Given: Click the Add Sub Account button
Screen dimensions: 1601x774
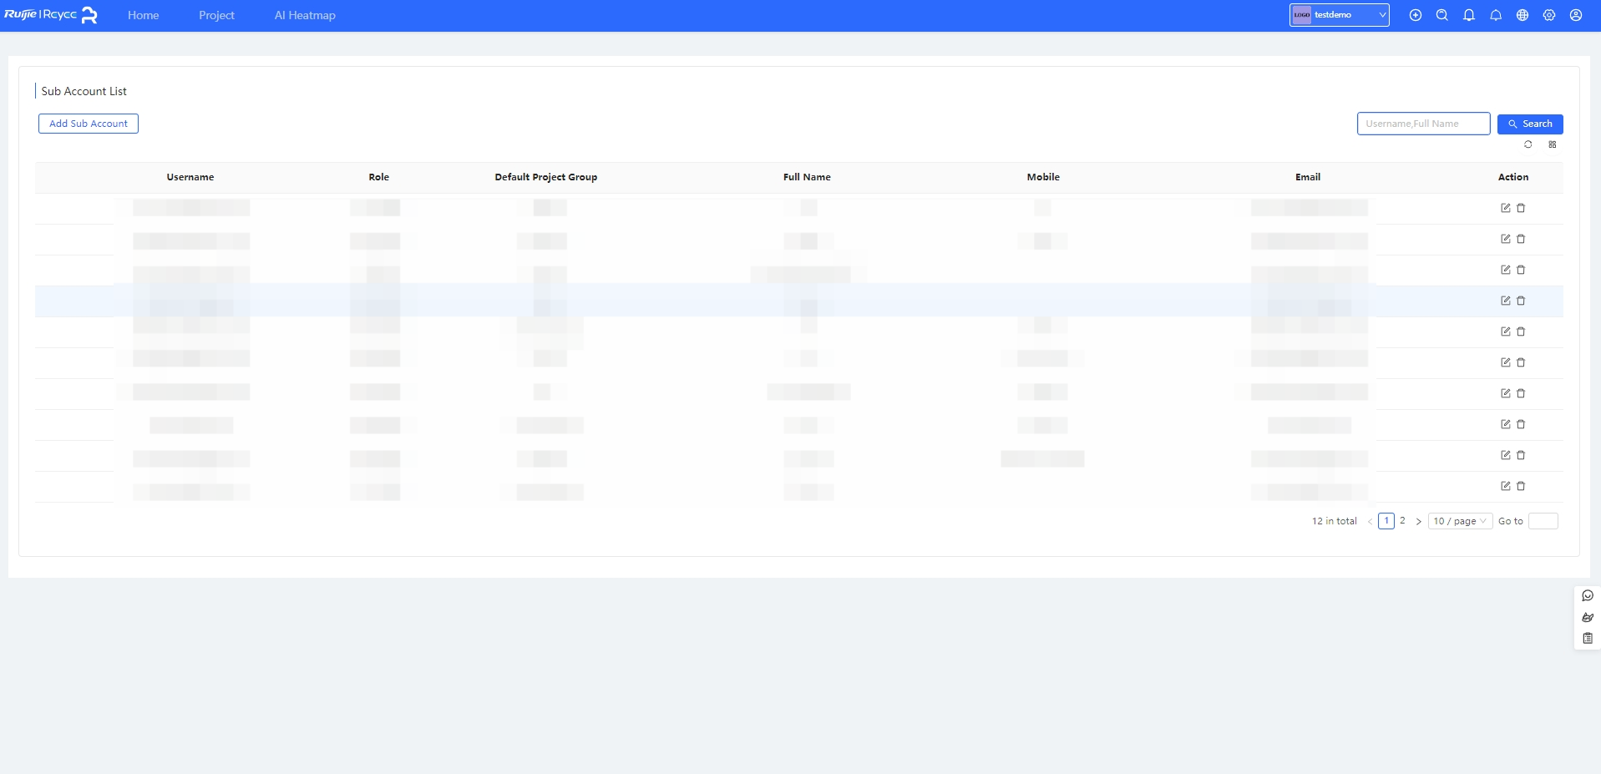Looking at the screenshot, I should 89,124.
